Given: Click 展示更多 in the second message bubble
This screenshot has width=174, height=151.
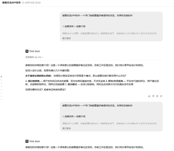Looking at the screenshot, I should coord(67,129).
